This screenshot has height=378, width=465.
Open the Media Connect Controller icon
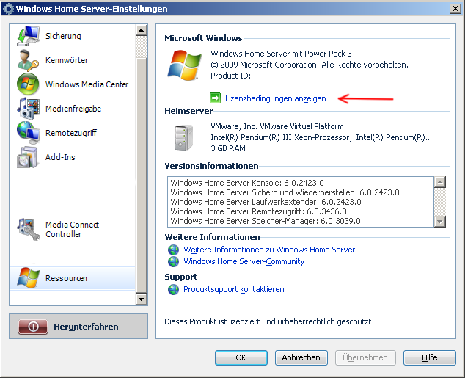[28, 229]
